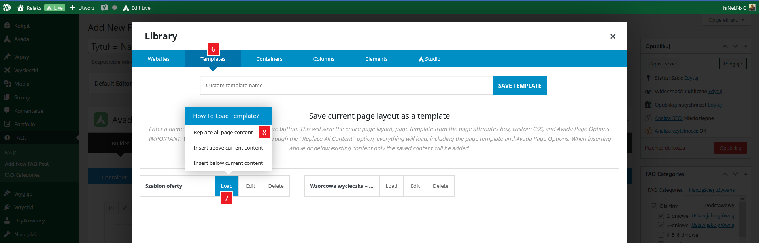Image resolution: width=759 pixels, height=243 pixels.
Task: Select the Templates tab in Library
Action: click(213, 59)
